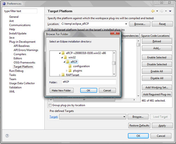Enable Group plug-ins by location checkbox
Screen dimensions: 176x144
click(x=50, y=105)
